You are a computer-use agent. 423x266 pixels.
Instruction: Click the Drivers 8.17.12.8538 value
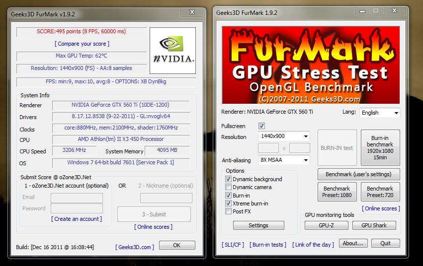pos(121,116)
